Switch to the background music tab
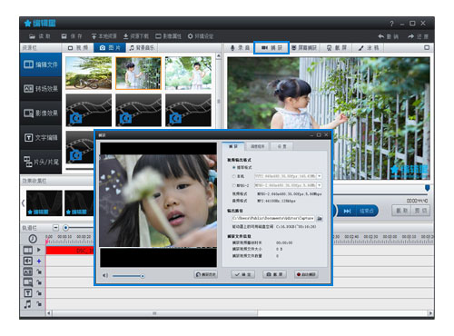Screen dimensions: 454x336 point(142,48)
